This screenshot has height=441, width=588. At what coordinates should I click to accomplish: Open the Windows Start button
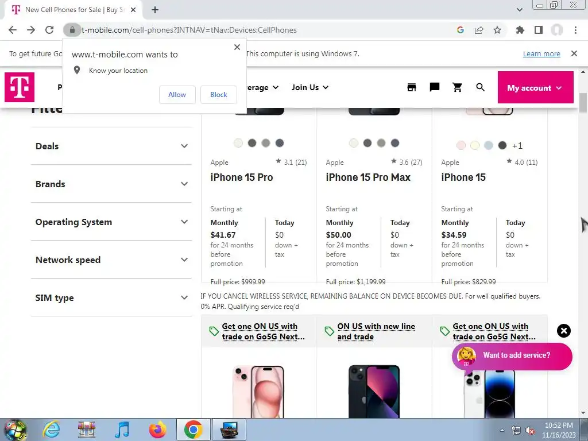15,430
